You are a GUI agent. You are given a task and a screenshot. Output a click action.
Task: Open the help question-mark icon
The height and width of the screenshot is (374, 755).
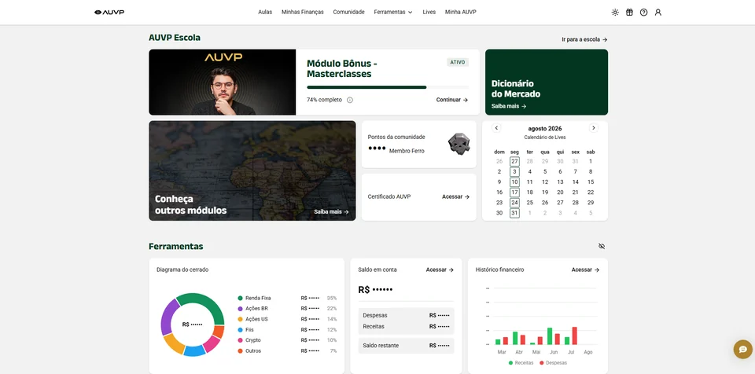pos(644,13)
